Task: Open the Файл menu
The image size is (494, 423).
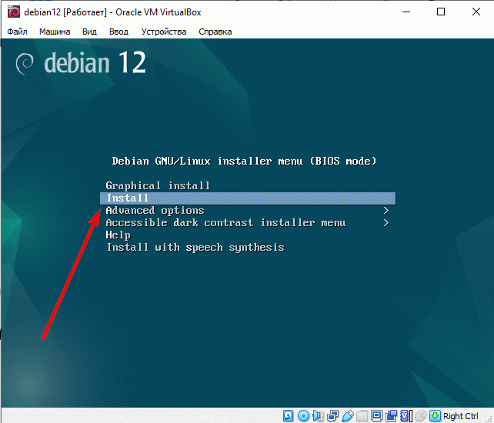Action: 18,32
